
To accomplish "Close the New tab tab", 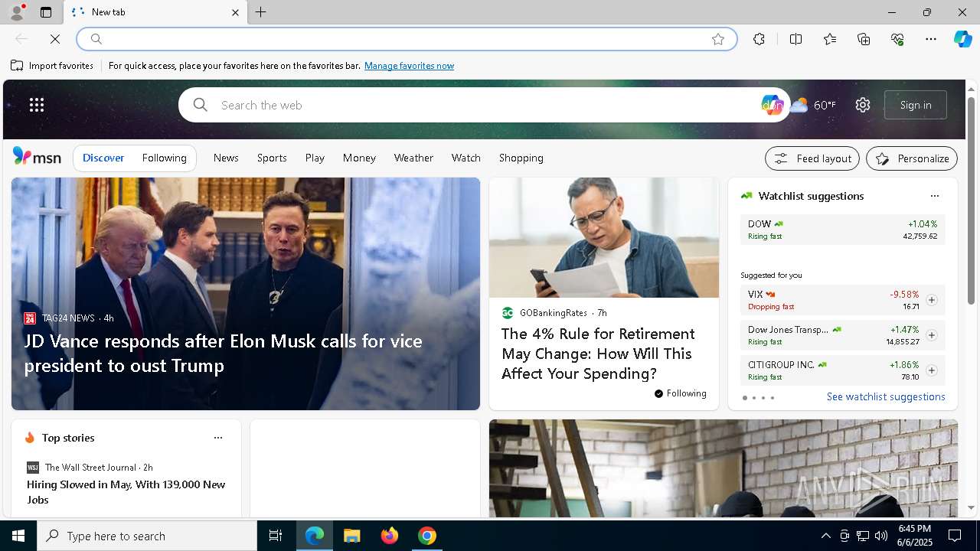I will pyautogui.click(x=235, y=12).
